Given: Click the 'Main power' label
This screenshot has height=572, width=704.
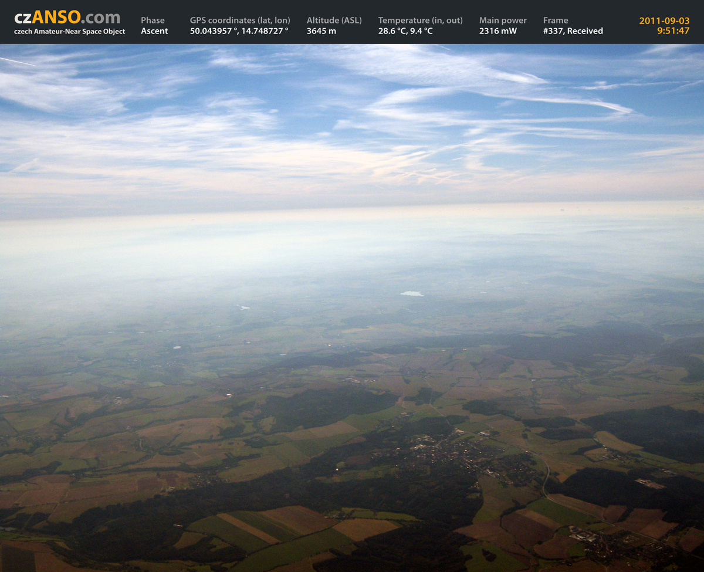Looking at the screenshot, I should tap(503, 21).
